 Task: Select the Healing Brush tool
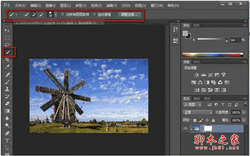7,74
